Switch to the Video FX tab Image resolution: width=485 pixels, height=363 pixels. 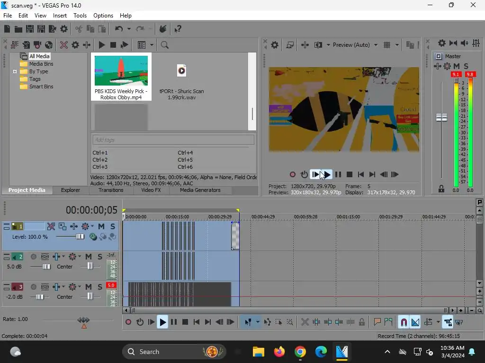pyautogui.click(x=151, y=190)
